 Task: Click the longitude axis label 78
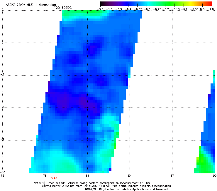[x=45, y=176]
